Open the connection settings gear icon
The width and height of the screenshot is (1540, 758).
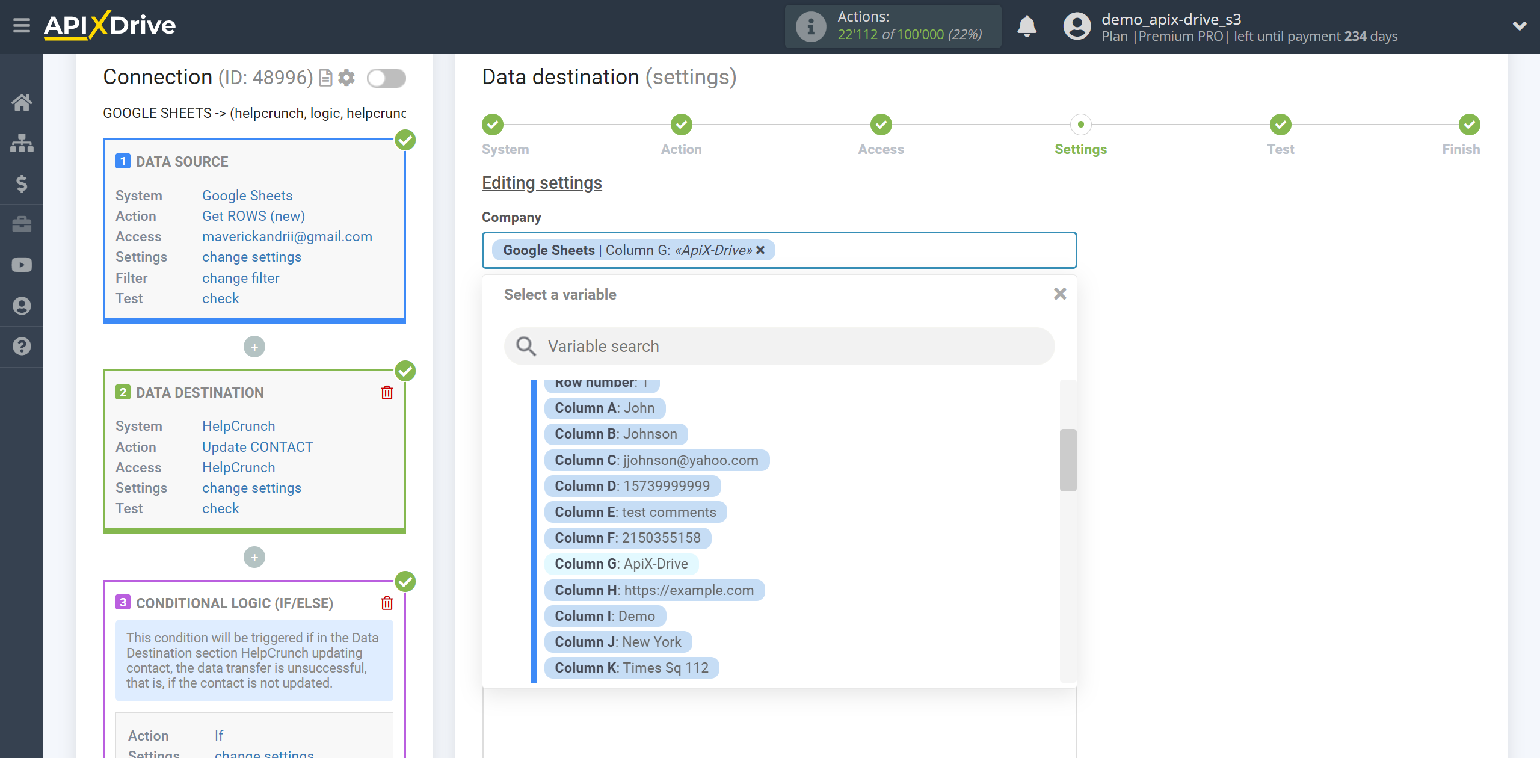(x=346, y=78)
